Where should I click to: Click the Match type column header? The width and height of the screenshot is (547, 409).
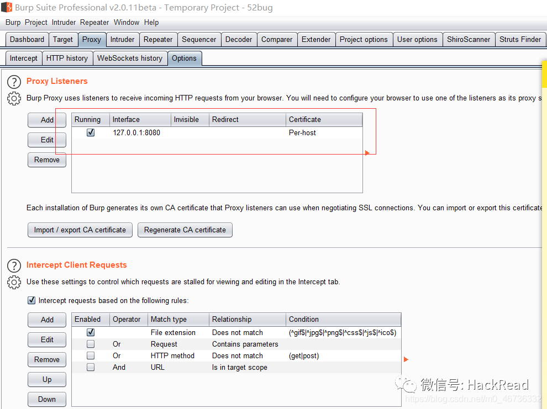(178, 319)
